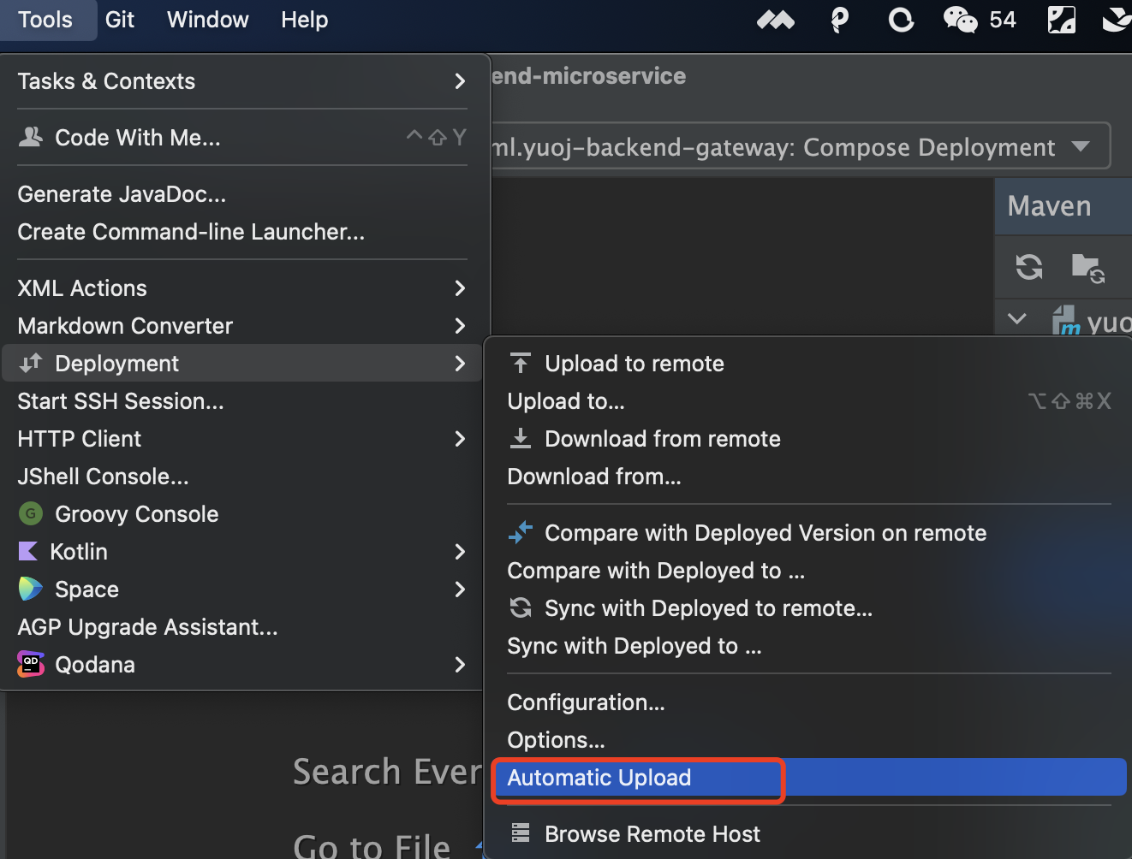This screenshot has width=1132, height=859.
Task: Click the Space logo icon
Action: point(30,589)
